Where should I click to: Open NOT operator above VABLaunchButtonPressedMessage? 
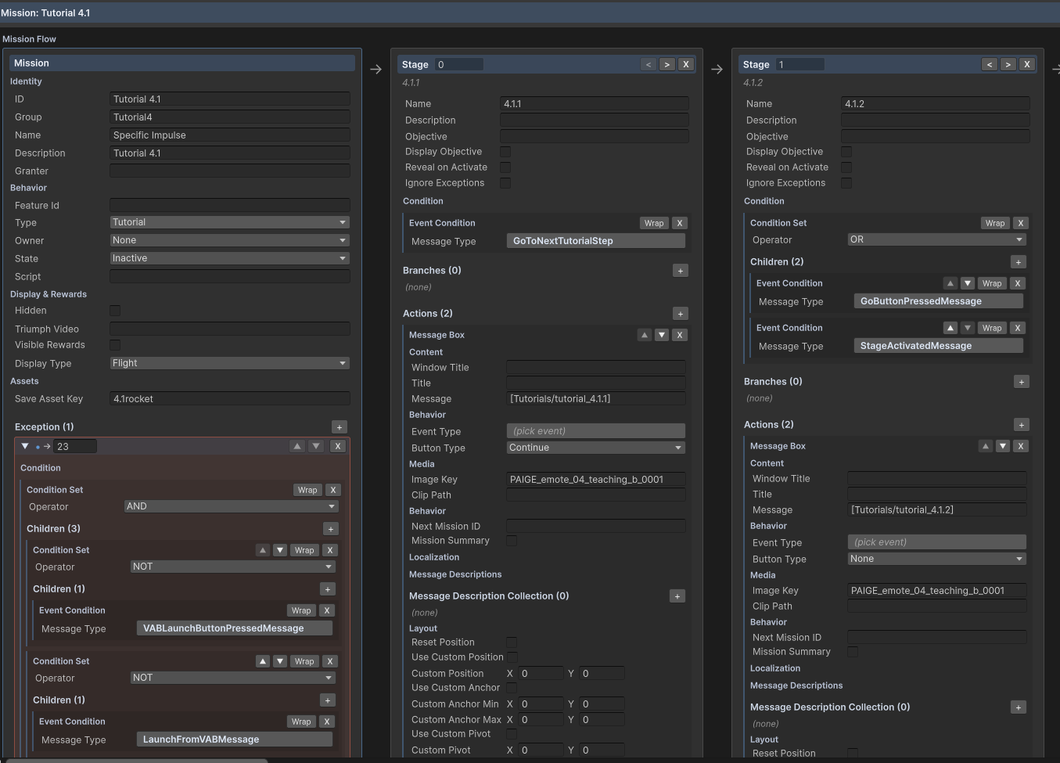pos(233,567)
